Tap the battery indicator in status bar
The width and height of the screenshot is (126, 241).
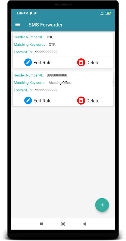tap(108, 13)
